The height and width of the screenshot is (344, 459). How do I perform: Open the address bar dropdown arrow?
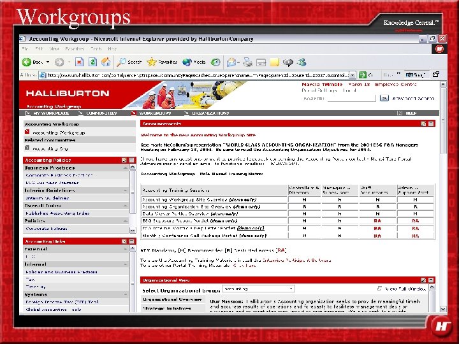353,75
